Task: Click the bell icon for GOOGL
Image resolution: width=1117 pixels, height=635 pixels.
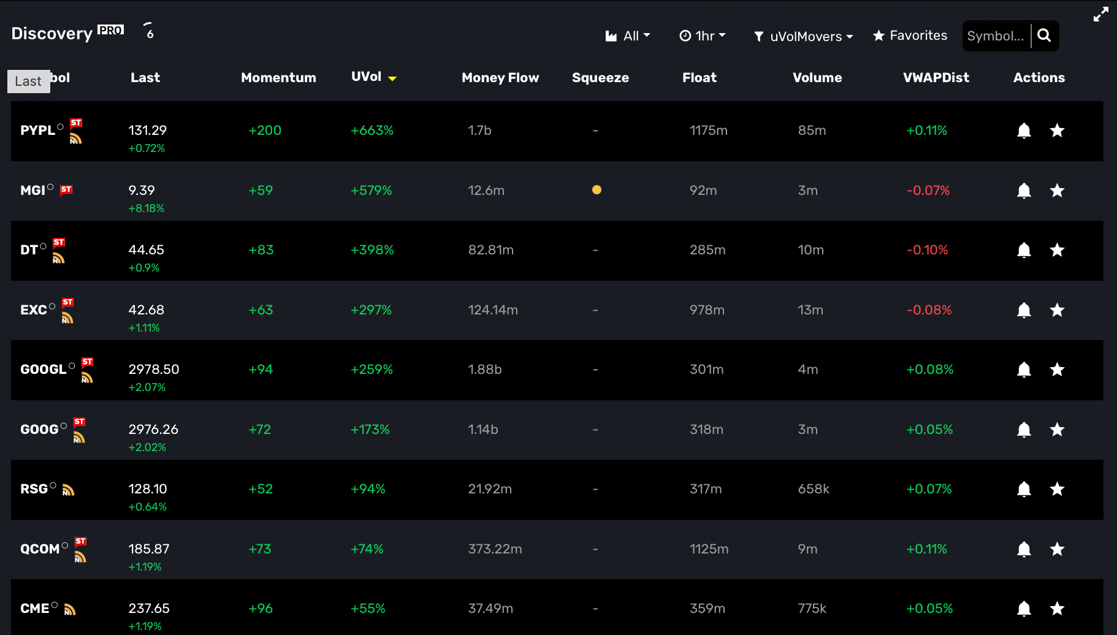Action: pyautogui.click(x=1024, y=370)
